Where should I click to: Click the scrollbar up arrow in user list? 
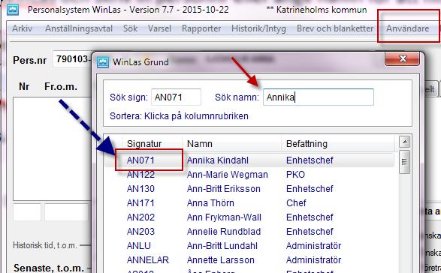click(x=404, y=142)
